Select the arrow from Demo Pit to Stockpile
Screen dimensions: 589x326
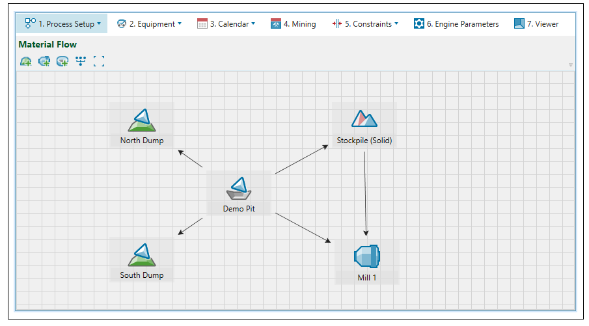pos(301,159)
